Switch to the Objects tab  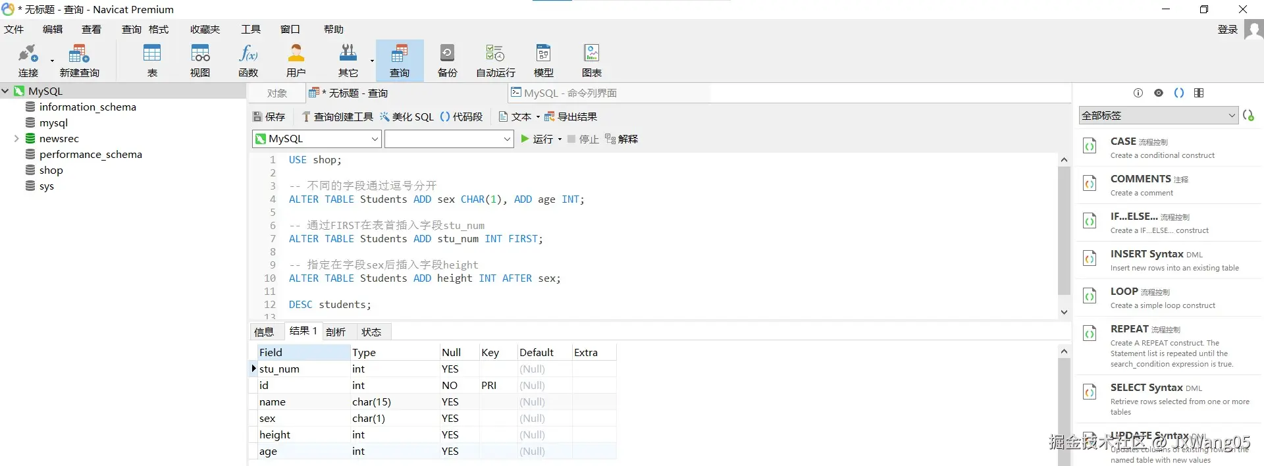277,93
